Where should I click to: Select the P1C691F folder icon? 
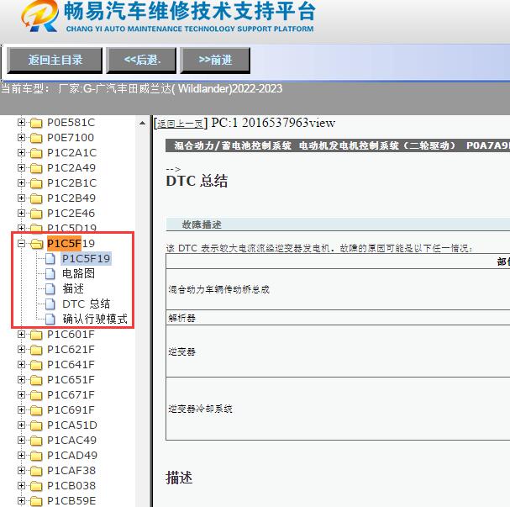coord(36,410)
